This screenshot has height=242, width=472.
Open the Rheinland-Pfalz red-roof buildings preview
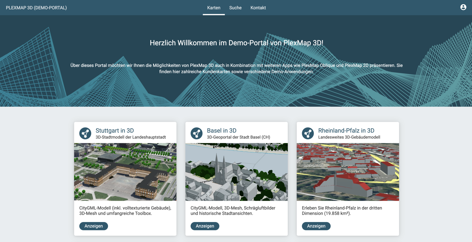tap(348, 172)
